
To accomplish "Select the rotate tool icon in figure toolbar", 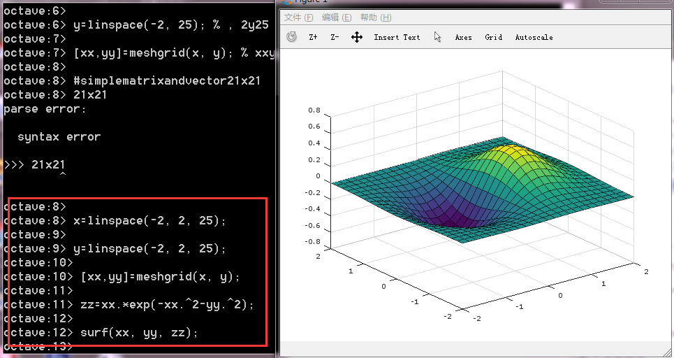I will (291, 37).
